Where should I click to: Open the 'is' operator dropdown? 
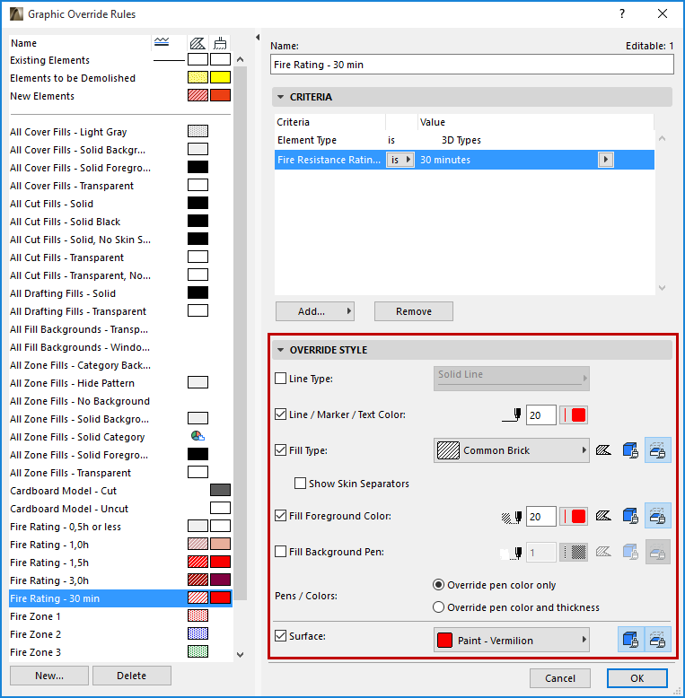[400, 160]
